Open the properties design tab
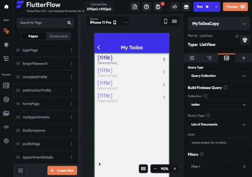This screenshot has height=177, width=252. (x=192, y=58)
